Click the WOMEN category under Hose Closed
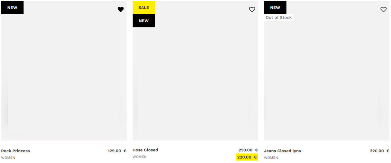This screenshot has width=391, height=163. pyautogui.click(x=139, y=157)
